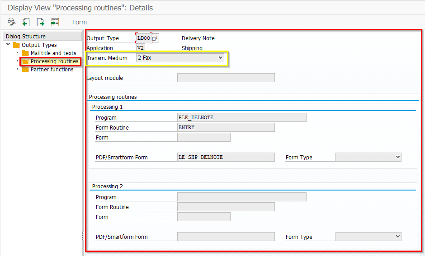
Task: Click the Processing 2 section heading
Action: (107, 186)
